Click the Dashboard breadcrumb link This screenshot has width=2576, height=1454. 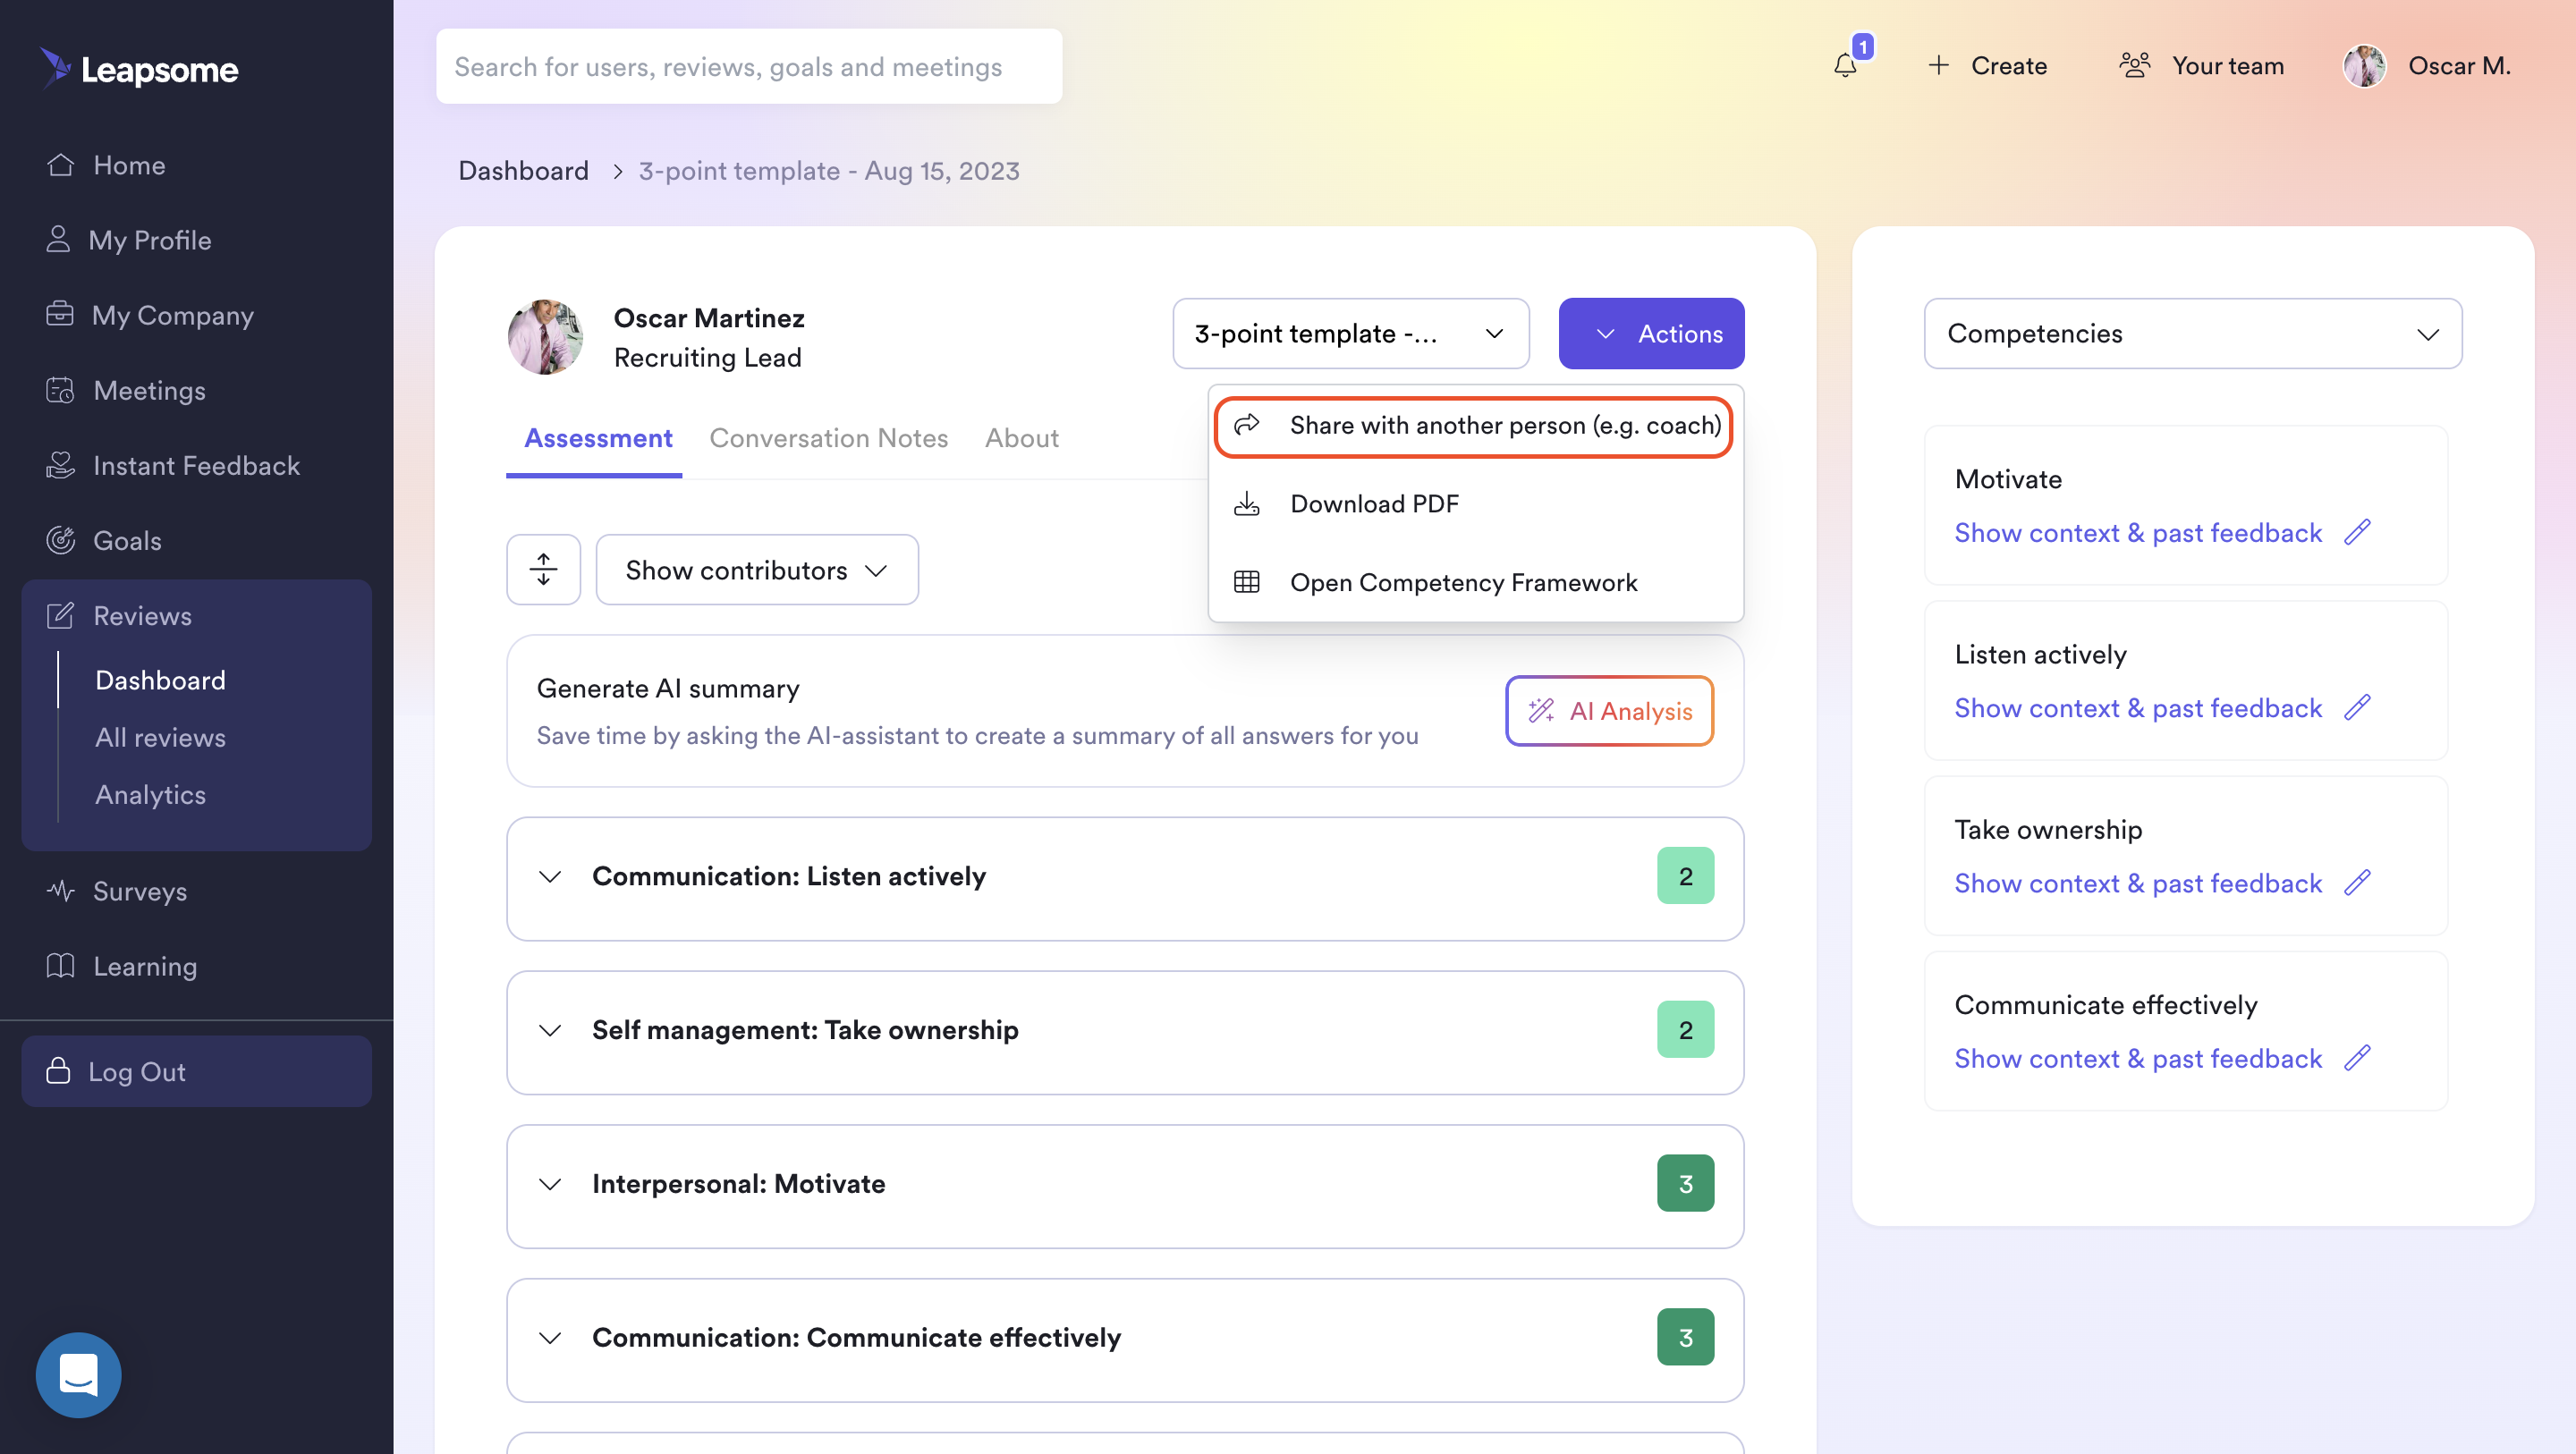point(523,171)
